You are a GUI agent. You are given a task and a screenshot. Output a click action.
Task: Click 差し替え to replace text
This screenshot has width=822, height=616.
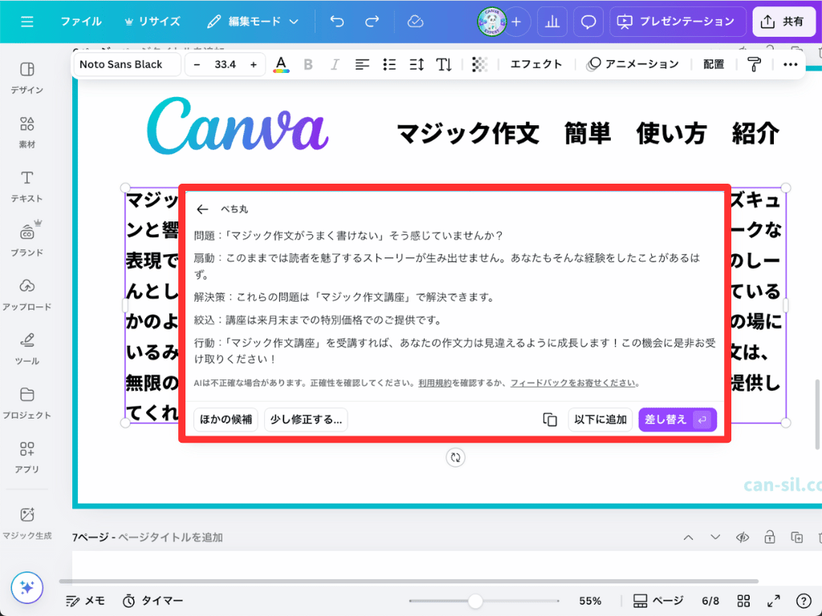point(678,419)
